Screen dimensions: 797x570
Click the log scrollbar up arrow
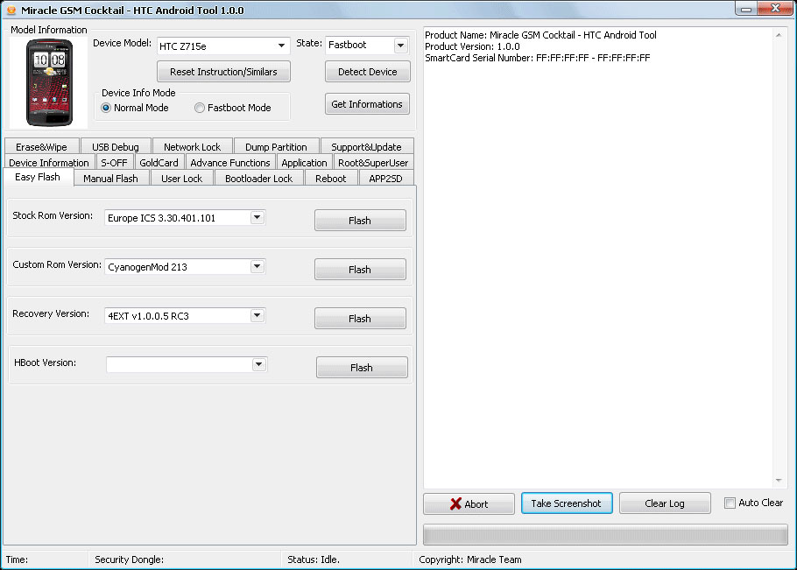779,35
